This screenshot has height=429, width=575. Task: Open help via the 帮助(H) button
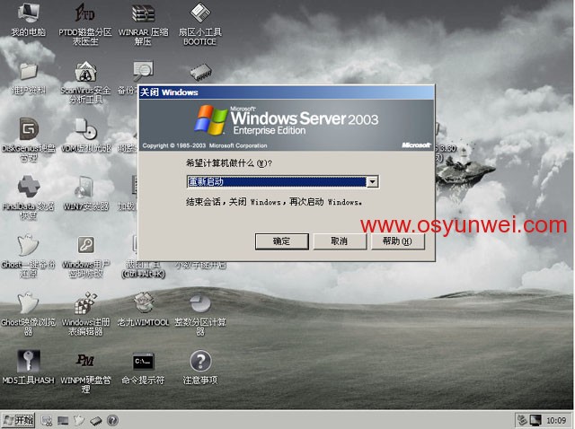tap(397, 241)
